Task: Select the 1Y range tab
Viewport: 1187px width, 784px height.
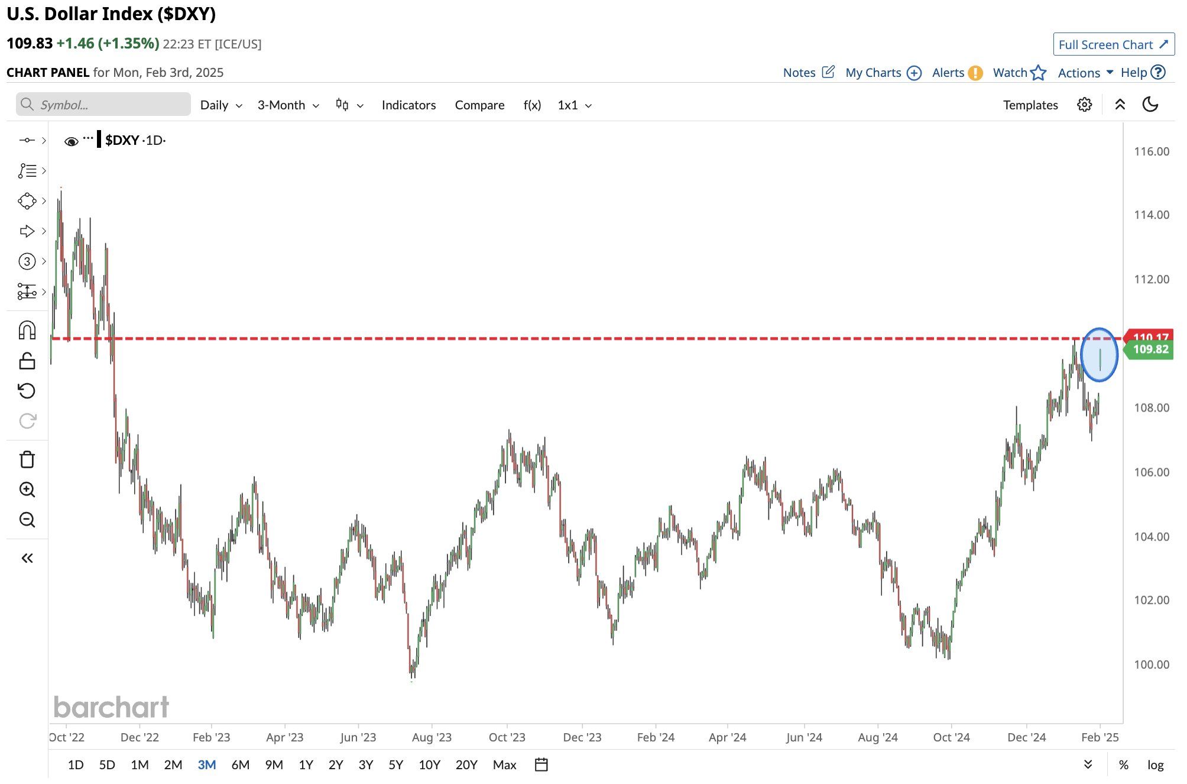Action: [x=306, y=764]
